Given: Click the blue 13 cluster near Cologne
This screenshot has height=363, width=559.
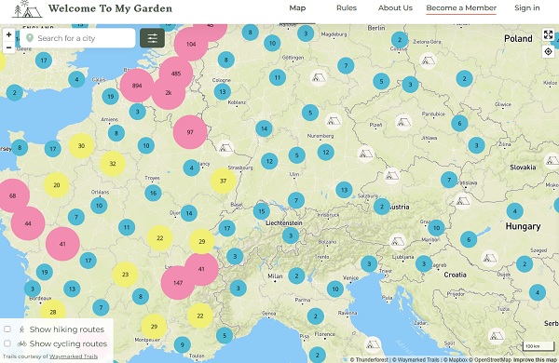Looking at the screenshot, I should 223,92.
